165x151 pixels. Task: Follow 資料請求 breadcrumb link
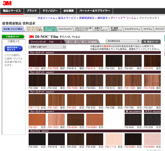tap(102, 18)
